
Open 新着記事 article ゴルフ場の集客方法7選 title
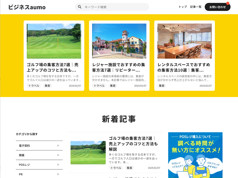(x=133, y=144)
